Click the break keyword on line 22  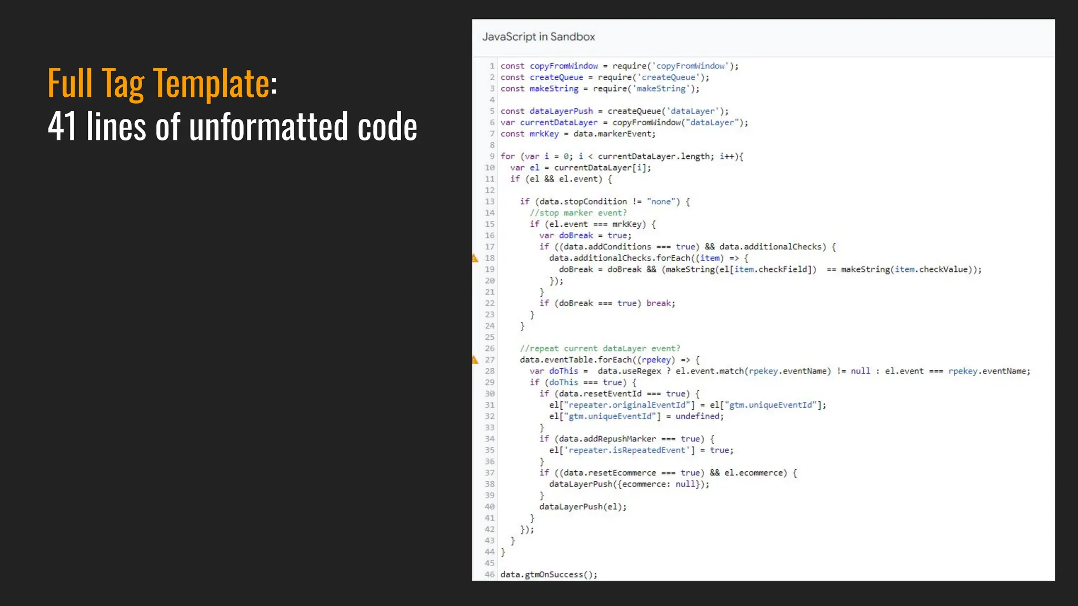pos(658,303)
